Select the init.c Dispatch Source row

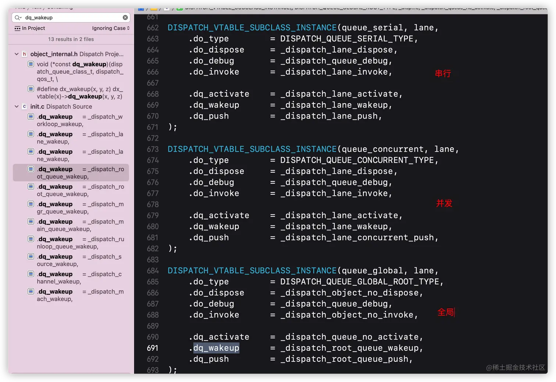71,107
